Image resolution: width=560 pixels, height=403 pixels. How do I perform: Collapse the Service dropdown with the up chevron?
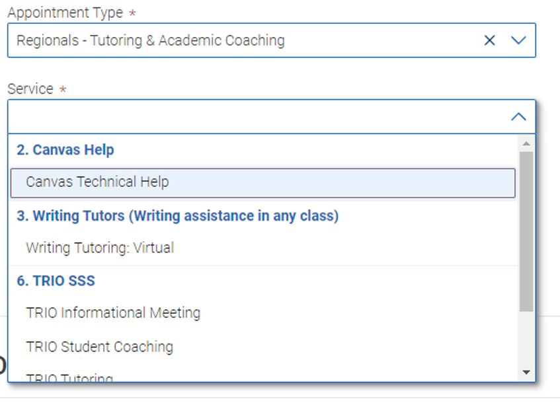(x=518, y=117)
